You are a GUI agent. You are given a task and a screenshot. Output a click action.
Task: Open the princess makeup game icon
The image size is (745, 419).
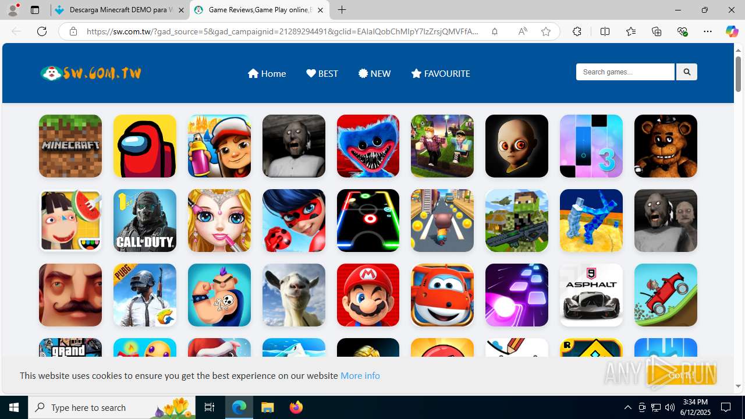[x=219, y=221]
